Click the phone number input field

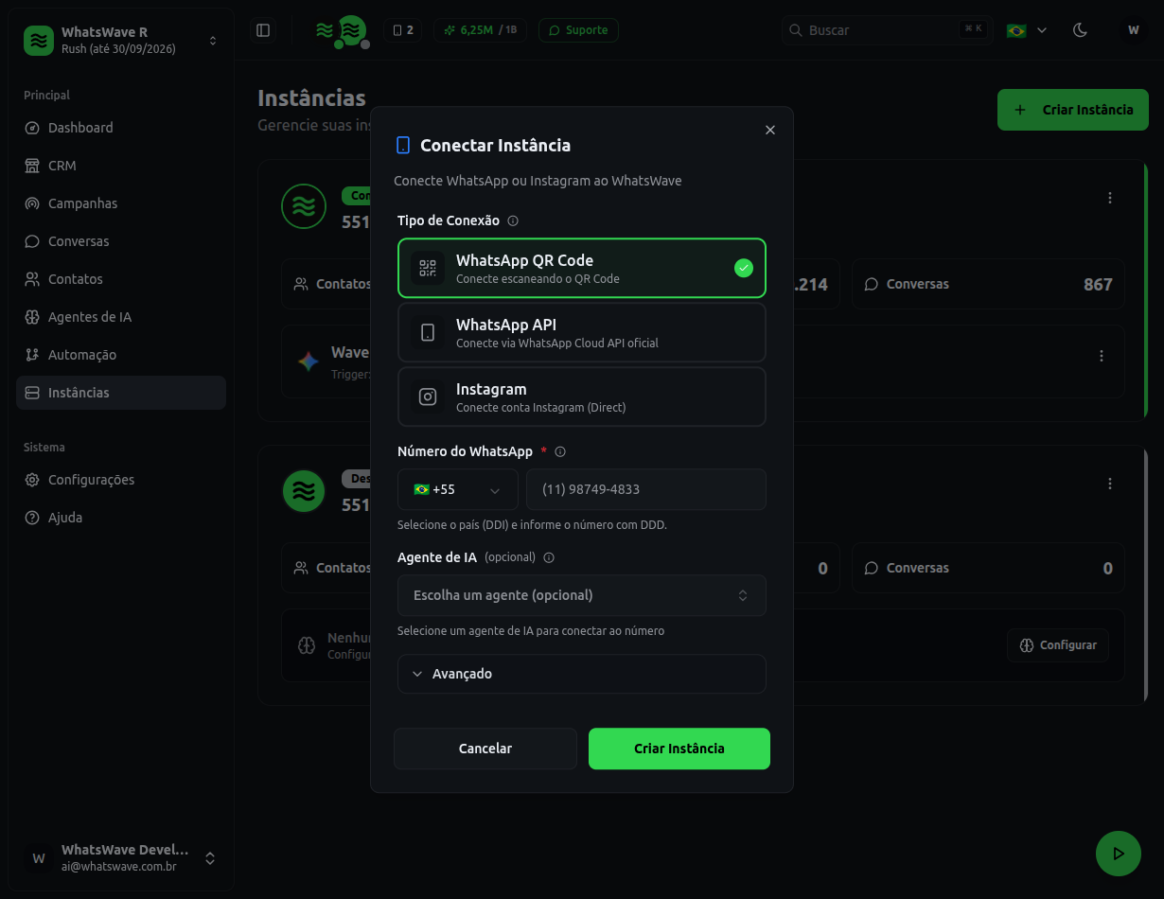[x=646, y=489]
